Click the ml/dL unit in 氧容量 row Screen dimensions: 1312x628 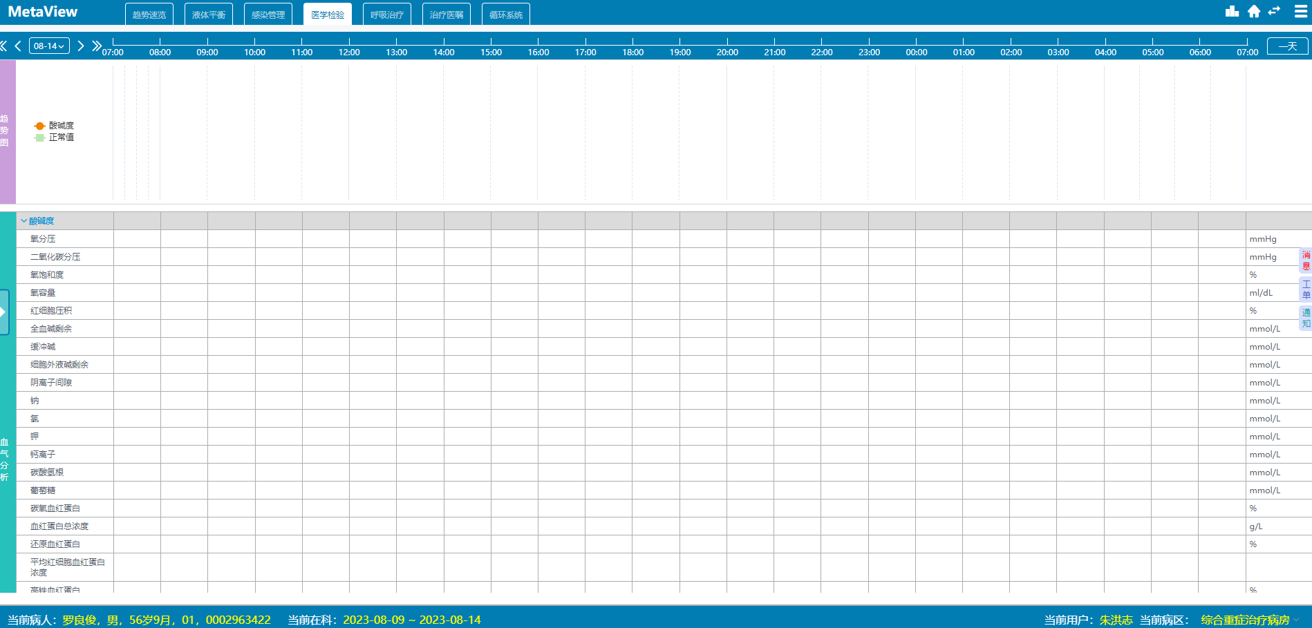pyautogui.click(x=1261, y=293)
